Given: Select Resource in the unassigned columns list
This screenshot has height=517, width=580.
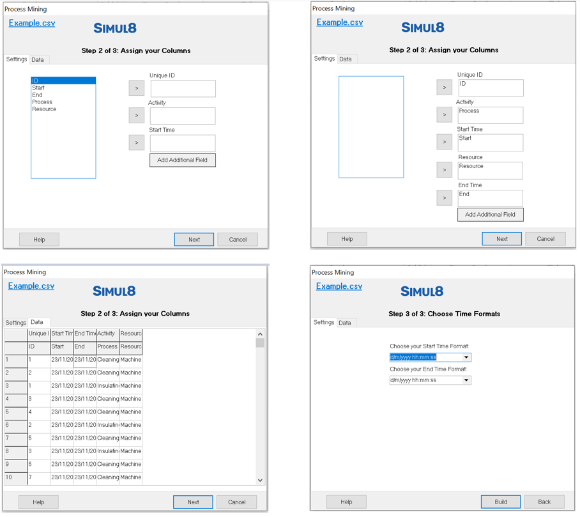Looking at the screenshot, I should tap(44, 109).
